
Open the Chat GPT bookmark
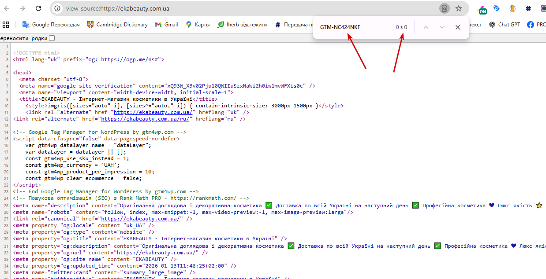pyautogui.click(x=505, y=25)
